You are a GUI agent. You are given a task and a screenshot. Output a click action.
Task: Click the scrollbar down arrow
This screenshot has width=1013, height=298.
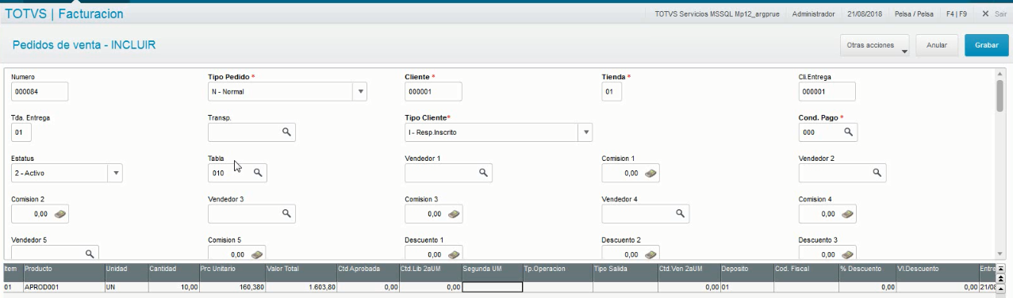tap(1000, 254)
